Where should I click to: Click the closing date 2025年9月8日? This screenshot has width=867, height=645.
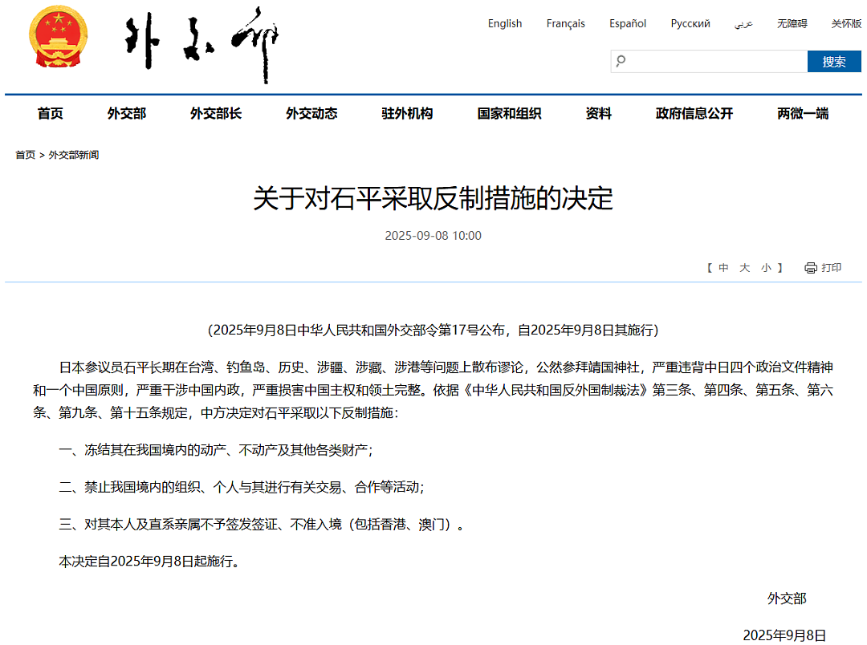[x=784, y=635]
